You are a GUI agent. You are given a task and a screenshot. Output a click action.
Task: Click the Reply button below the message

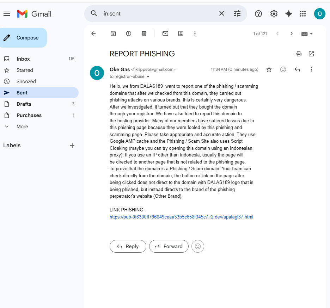tap(128, 246)
